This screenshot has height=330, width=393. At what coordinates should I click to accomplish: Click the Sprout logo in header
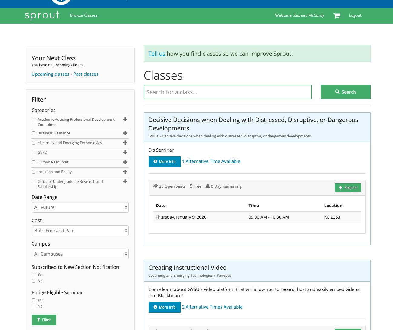click(x=42, y=15)
